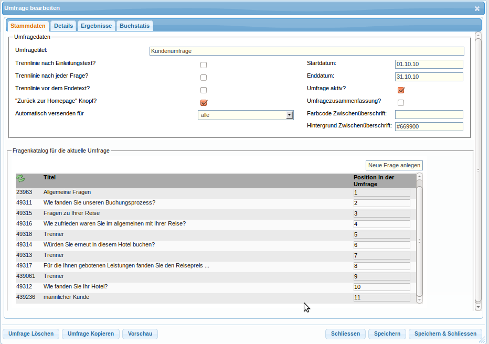
Task: Close the Umfrage bearbeiten dialog
Action: click(x=477, y=8)
